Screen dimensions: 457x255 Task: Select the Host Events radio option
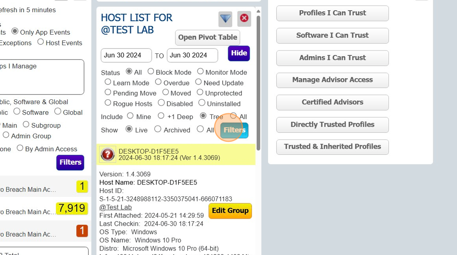pos(41,42)
